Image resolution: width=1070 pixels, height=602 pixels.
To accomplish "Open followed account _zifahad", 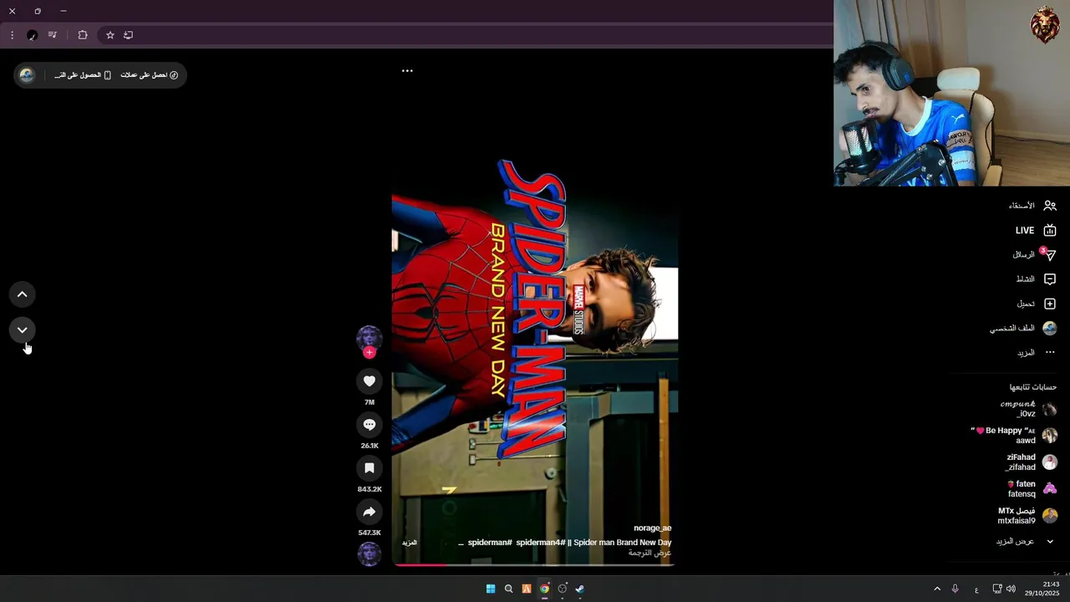I will (1031, 462).
